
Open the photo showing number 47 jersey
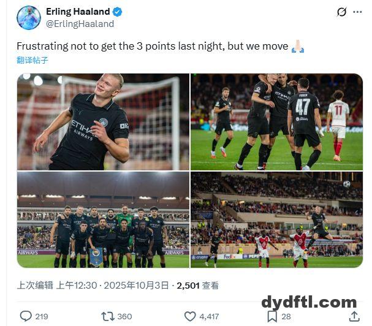tap(276, 122)
